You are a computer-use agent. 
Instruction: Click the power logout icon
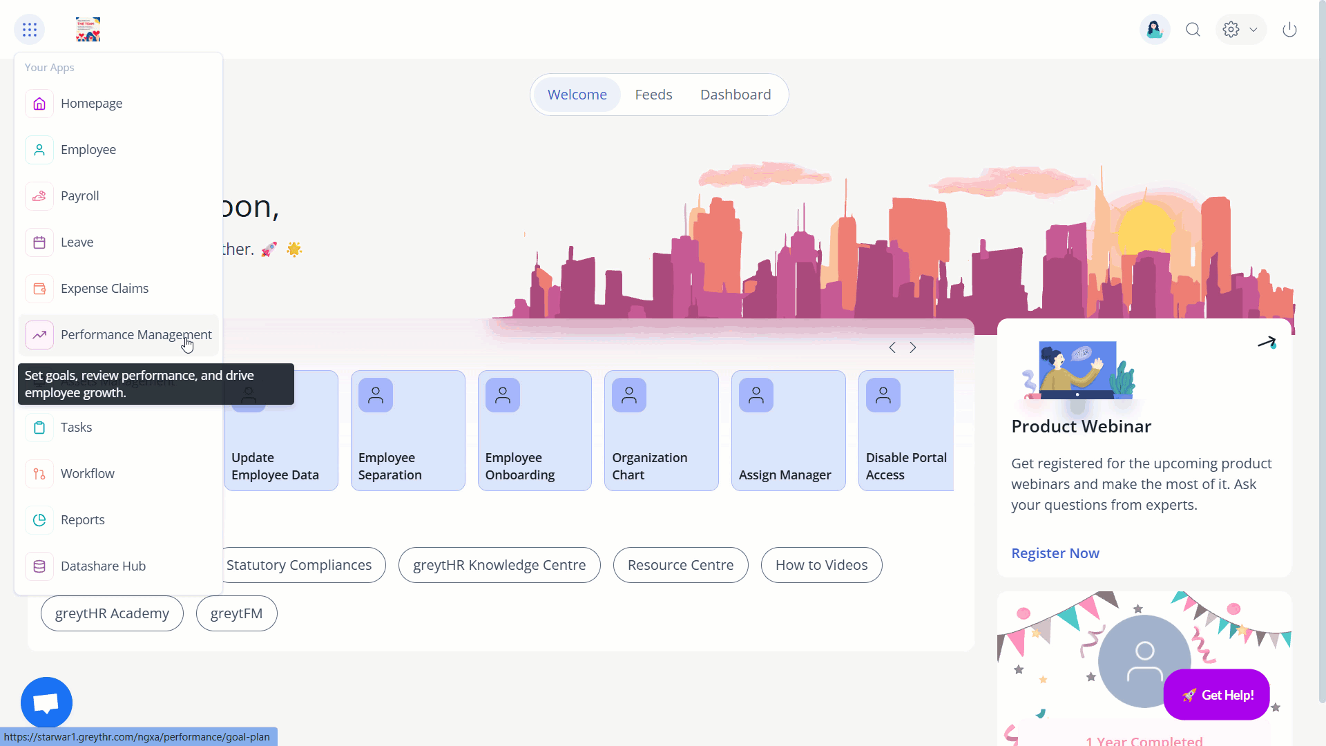[x=1289, y=30]
